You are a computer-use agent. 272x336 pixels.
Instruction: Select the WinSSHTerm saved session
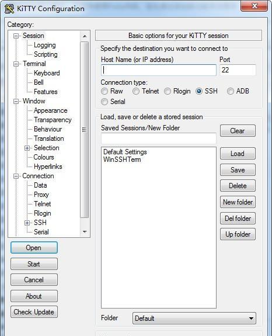(122, 160)
